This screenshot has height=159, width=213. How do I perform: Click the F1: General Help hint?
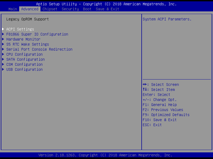point(160,105)
